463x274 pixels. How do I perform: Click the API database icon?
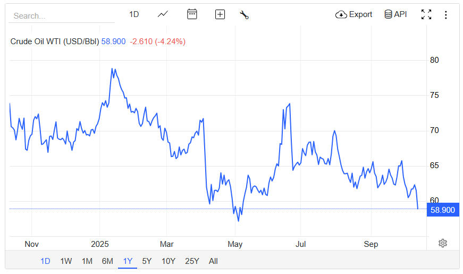(389, 14)
